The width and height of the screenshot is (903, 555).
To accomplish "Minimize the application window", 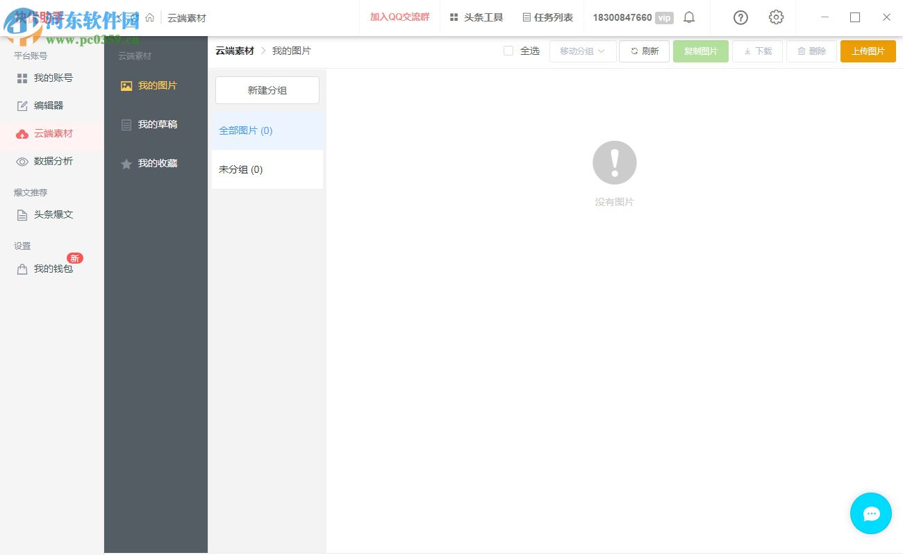I will [x=825, y=17].
